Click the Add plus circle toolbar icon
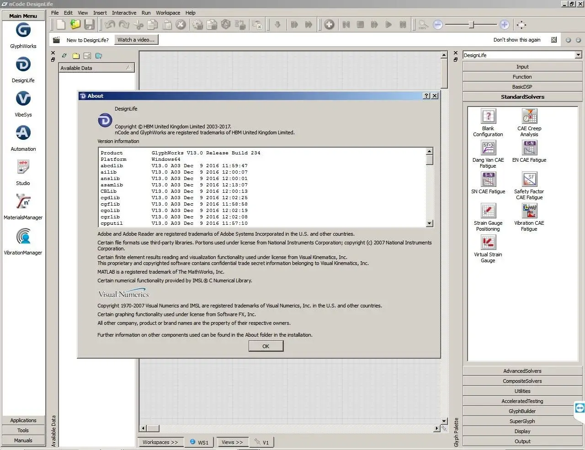 329,25
